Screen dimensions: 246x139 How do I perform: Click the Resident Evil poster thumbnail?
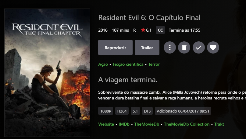pos(47,73)
